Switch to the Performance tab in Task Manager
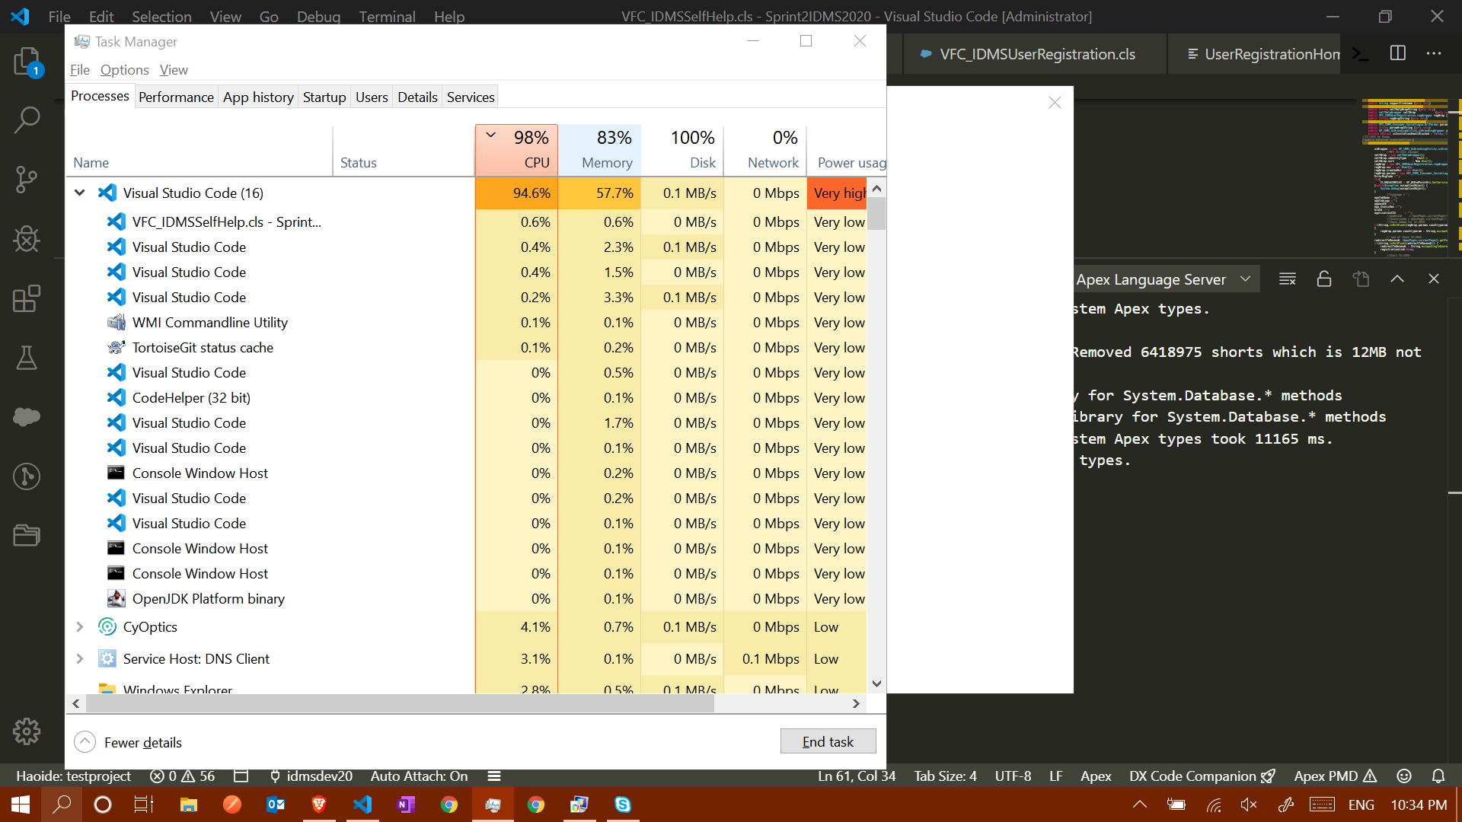Screen dimensions: 1462x822 click(176, 97)
